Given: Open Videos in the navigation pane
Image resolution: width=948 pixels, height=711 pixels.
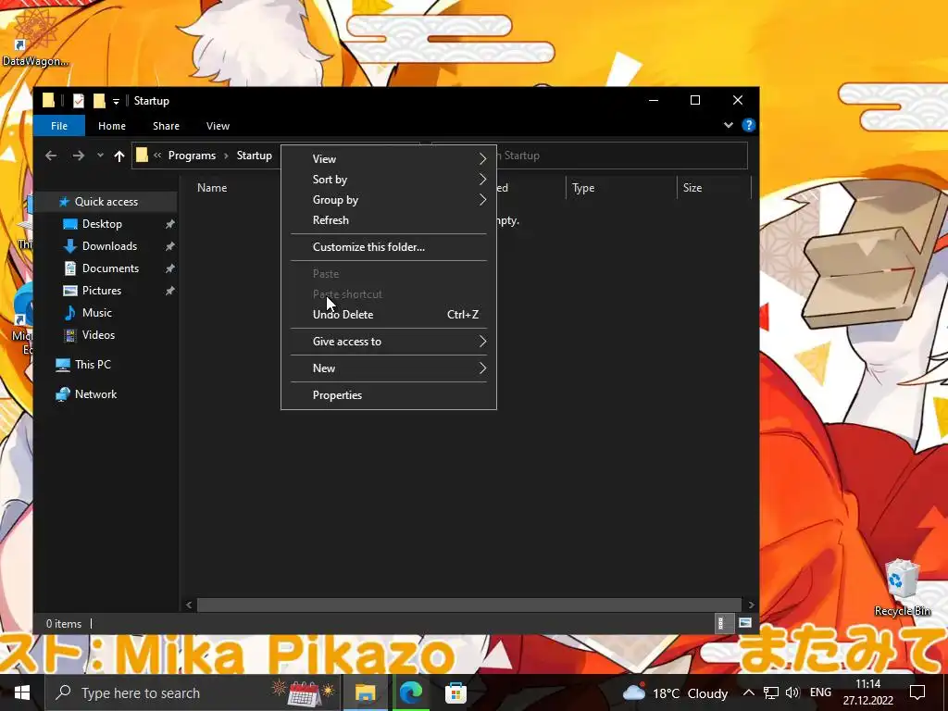Looking at the screenshot, I should click(x=98, y=335).
